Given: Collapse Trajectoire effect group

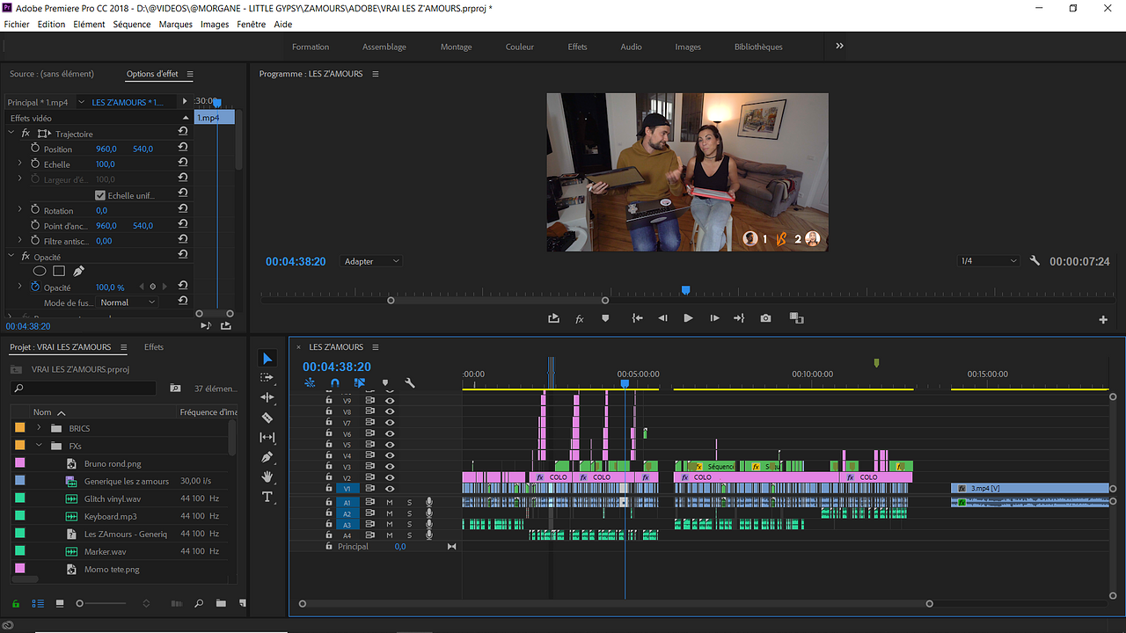Looking at the screenshot, I should pyautogui.click(x=11, y=134).
